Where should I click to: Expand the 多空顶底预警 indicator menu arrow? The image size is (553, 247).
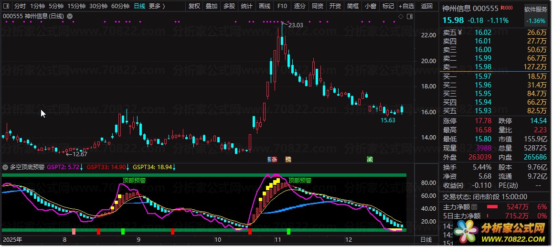(x=5, y=167)
